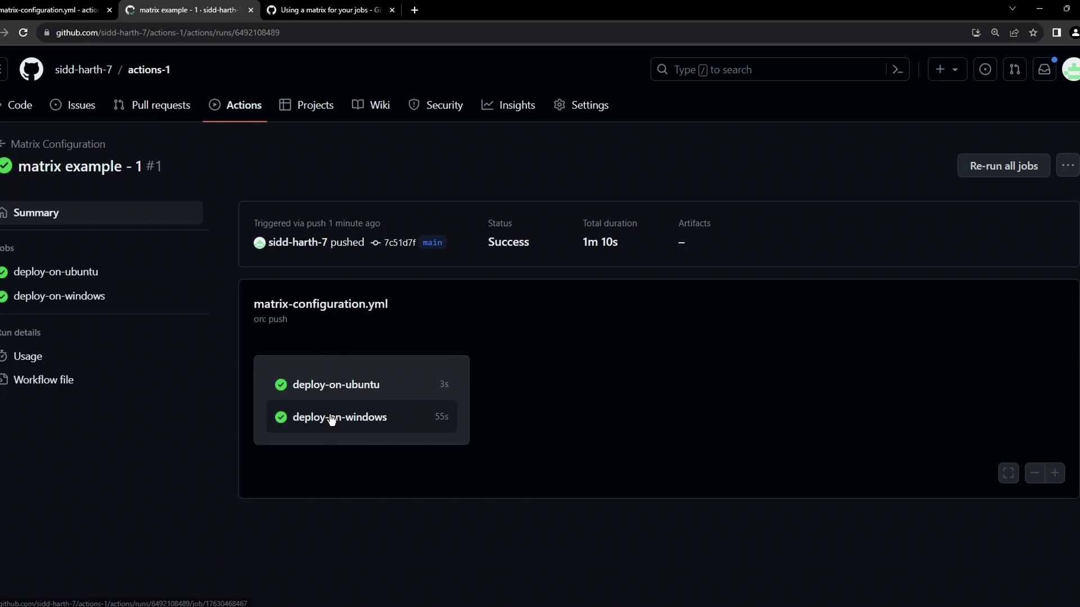1080x607 pixels.
Task: Open the Workflow file sidebar item
Action: tap(43, 380)
